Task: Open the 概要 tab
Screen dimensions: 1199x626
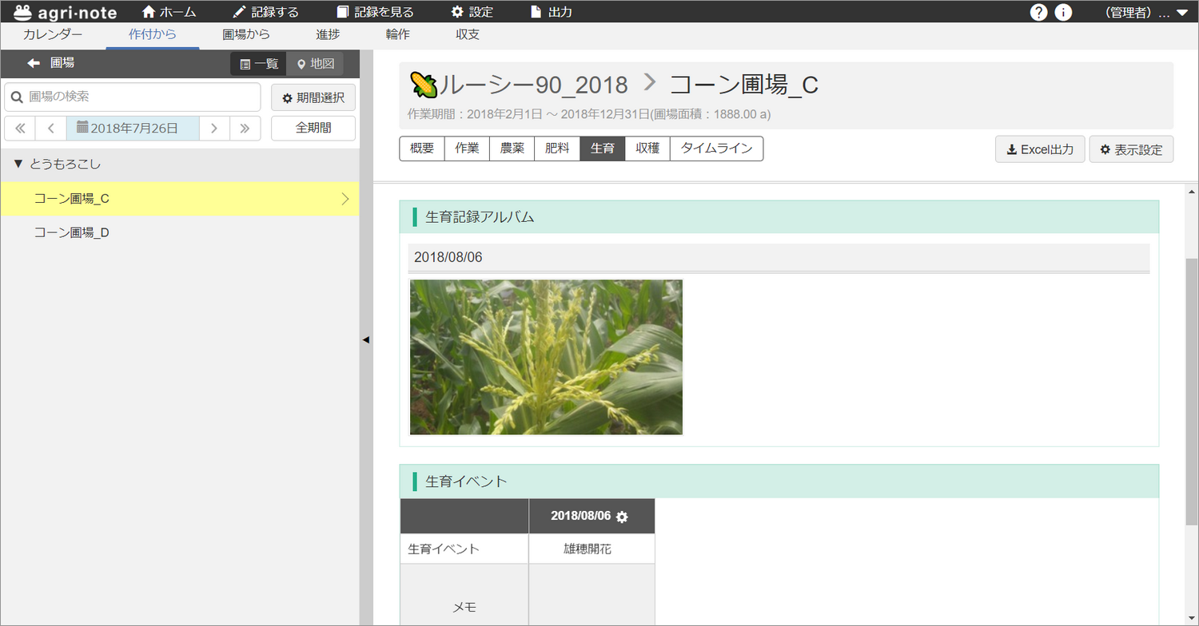Action: (x=421, y=149)
